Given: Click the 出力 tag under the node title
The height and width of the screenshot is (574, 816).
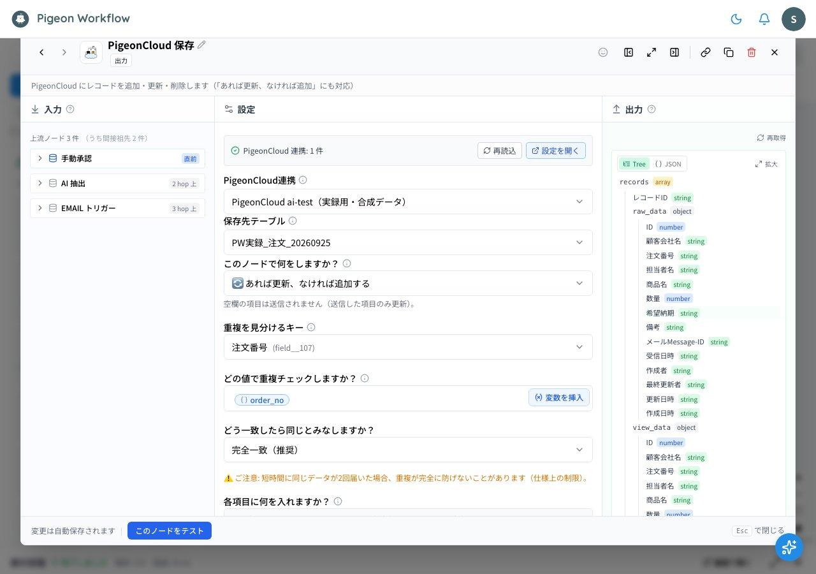Looking at the screenshot, I should coord(121,61).
